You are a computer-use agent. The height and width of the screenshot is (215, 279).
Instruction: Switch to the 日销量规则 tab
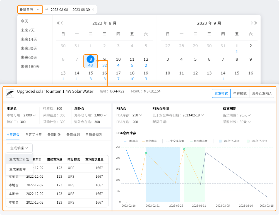point(94,135)
